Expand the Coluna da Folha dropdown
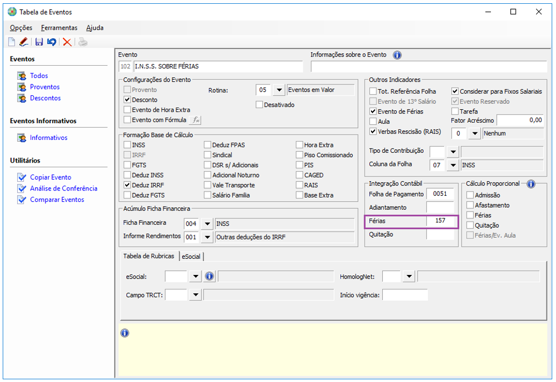The height and width of the screenshot is (382, 556). click(453, 165)
